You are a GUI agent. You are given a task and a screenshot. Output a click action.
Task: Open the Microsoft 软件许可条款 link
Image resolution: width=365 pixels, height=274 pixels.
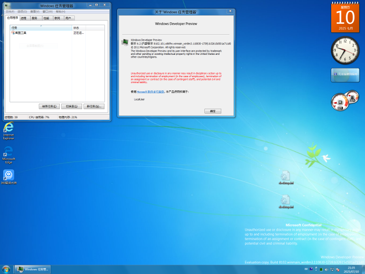tap(151, 92)
